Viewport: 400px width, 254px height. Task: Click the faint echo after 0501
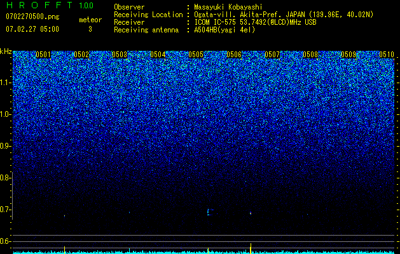[x=64, y=216]
